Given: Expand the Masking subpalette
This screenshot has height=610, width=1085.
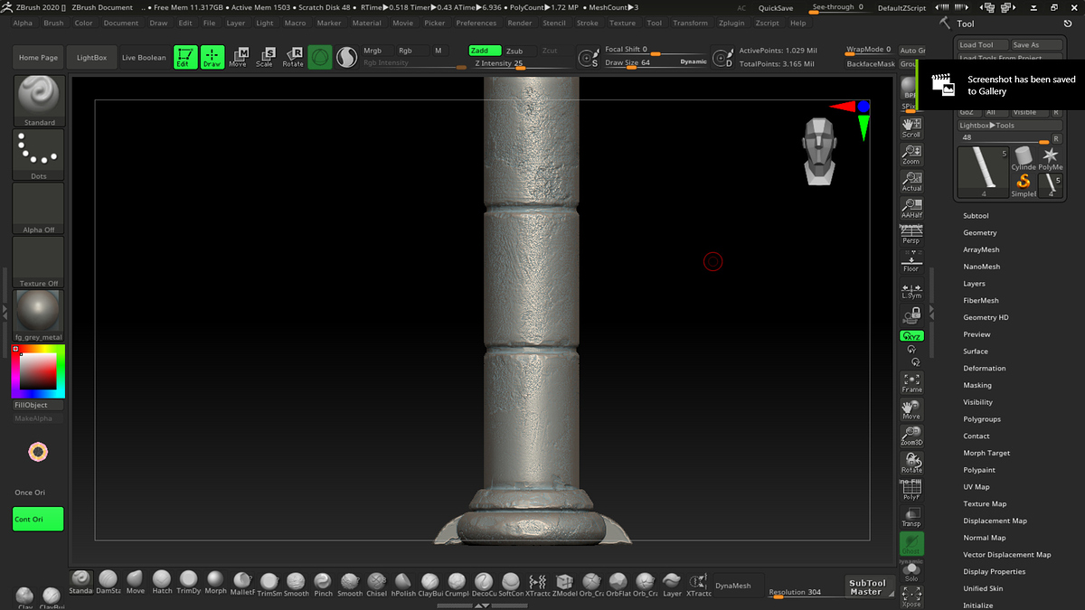Looking at the screenshot, I should point(977,385).
